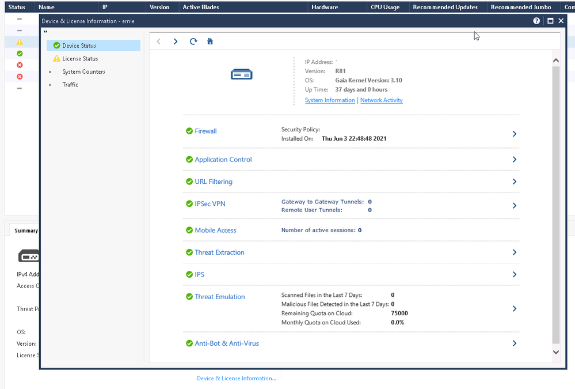
Task: Open the Application Control blade link
Action: click(x=223, y=160)
